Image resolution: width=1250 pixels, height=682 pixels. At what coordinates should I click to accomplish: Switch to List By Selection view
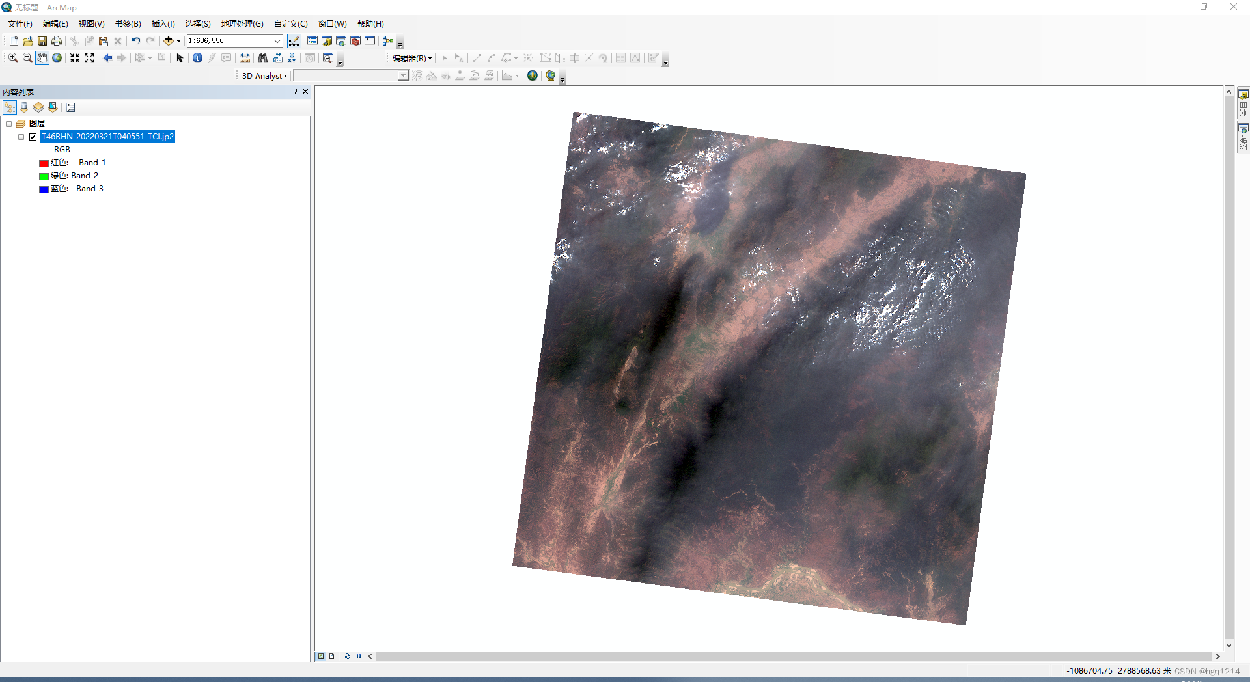tap(53, 107)
